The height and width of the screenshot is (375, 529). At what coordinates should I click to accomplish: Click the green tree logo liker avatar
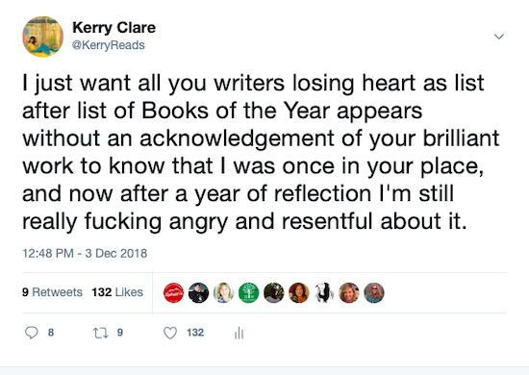click(x=249, y=292)
